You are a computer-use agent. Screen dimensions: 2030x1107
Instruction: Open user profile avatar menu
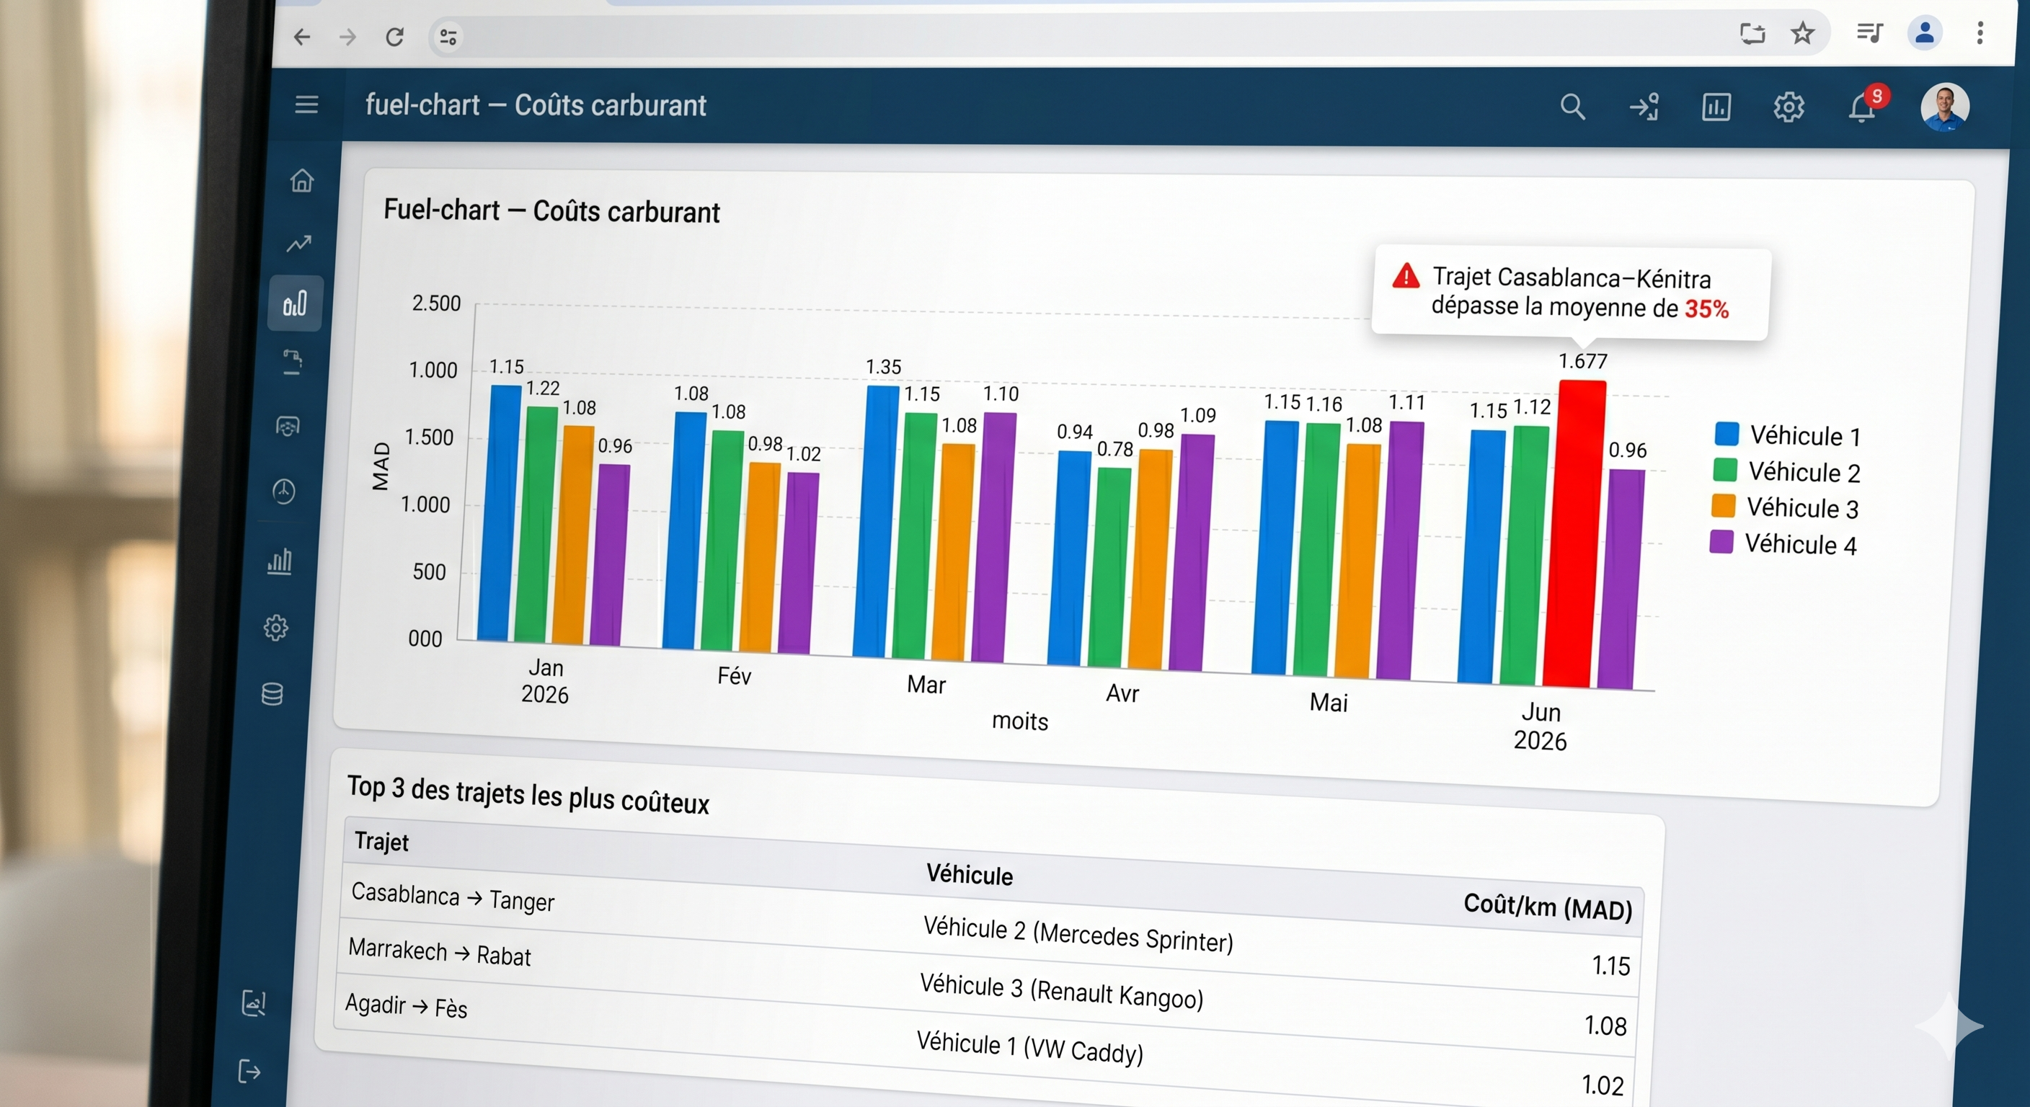click(x=1944, y=107)
